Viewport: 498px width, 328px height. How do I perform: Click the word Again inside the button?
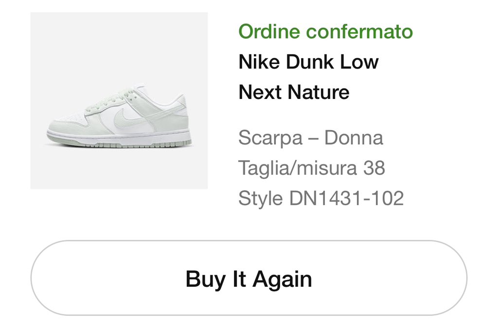283,280
